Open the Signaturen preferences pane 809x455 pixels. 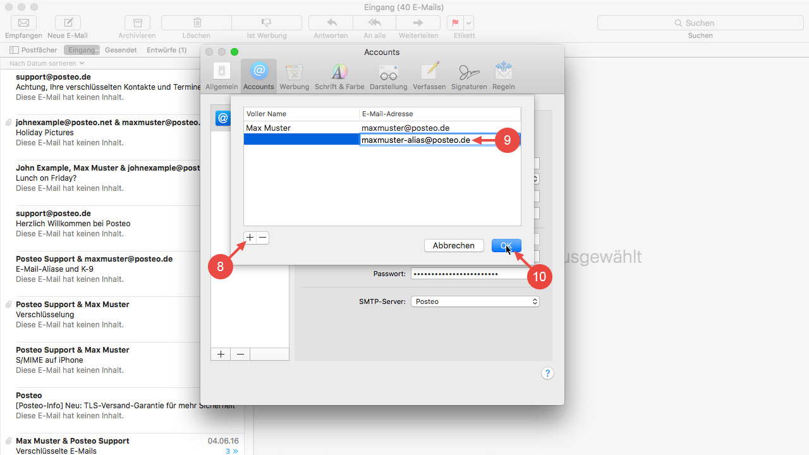click(468, 76)
